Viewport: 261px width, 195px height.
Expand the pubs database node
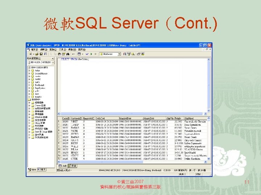tap(29, 91)
